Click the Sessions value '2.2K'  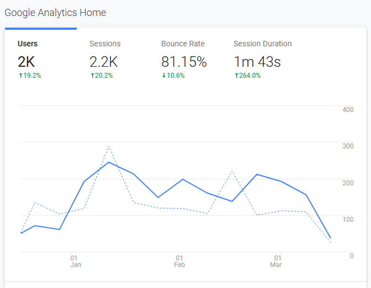click(103, 62)
